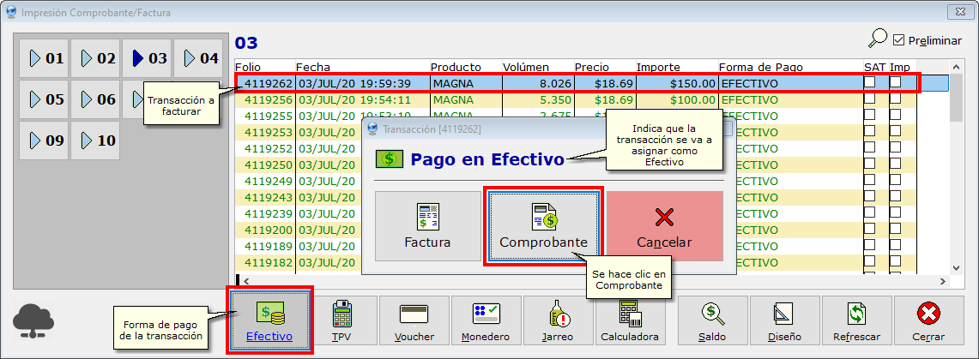Tick Imp checkbox for folio 4119262

895,83
